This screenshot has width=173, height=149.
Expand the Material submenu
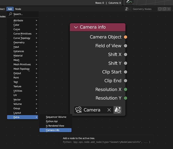[x=22, y=56]
